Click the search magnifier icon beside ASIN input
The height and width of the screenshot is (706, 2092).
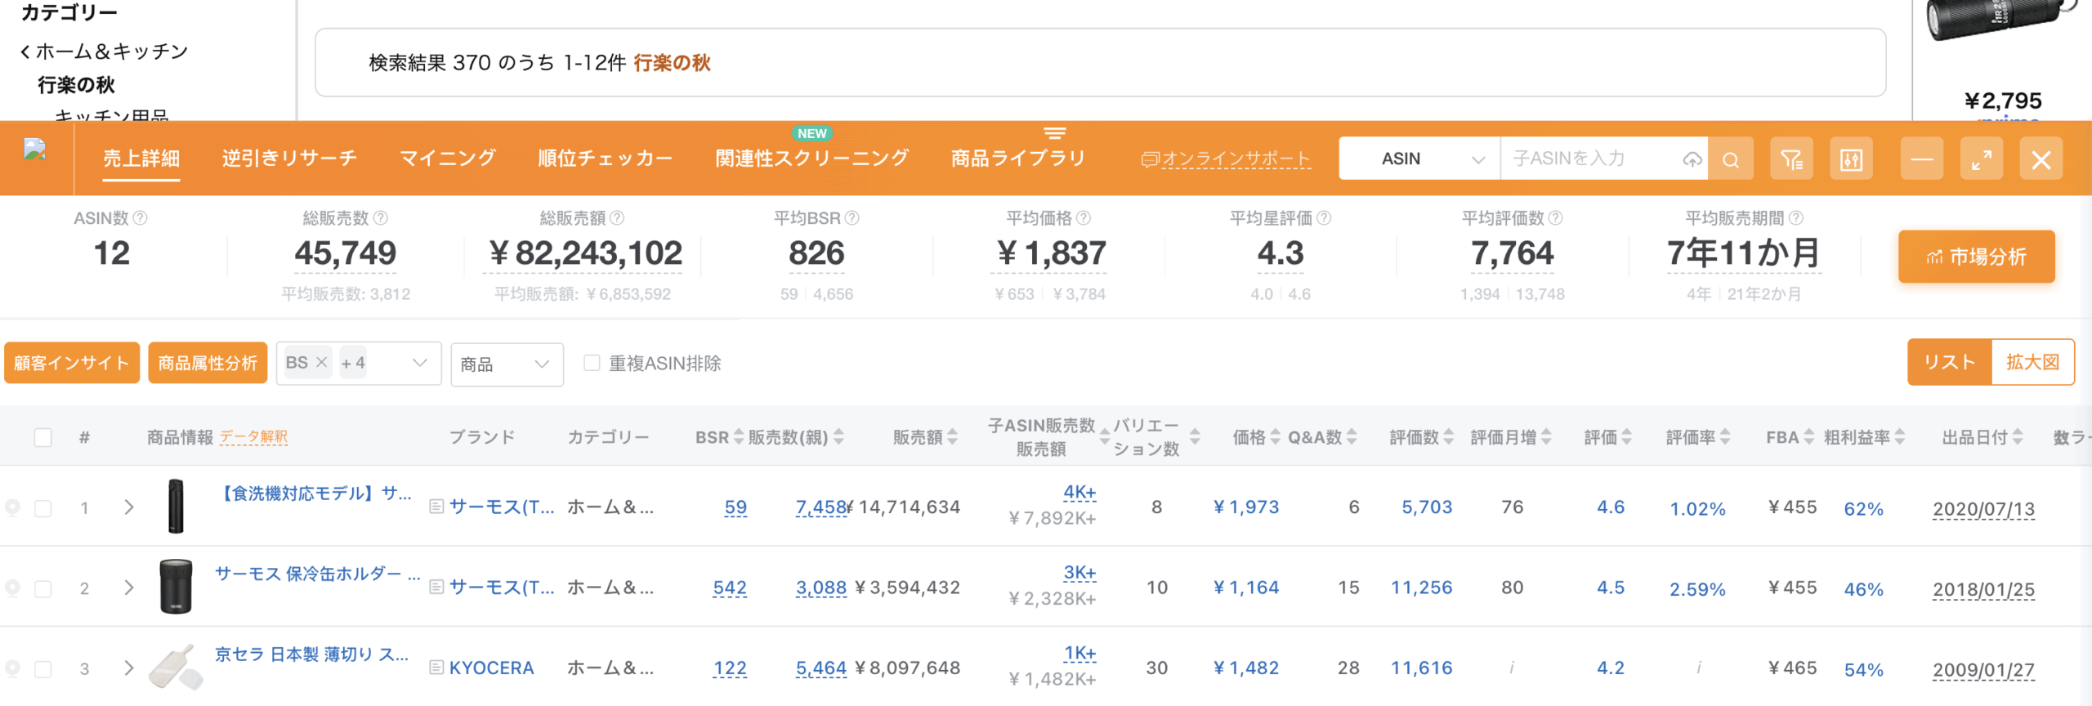[x=1730, y=159]
